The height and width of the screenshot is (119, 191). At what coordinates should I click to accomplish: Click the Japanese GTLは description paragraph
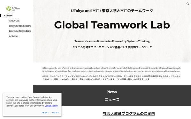(x=111, y=78)
